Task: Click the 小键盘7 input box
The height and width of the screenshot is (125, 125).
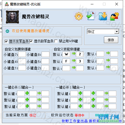Action: point(22,54)
